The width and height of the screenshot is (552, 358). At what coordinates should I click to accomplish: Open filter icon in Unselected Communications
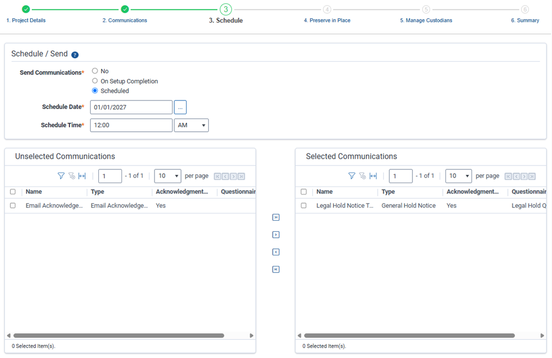pos(61,176)
